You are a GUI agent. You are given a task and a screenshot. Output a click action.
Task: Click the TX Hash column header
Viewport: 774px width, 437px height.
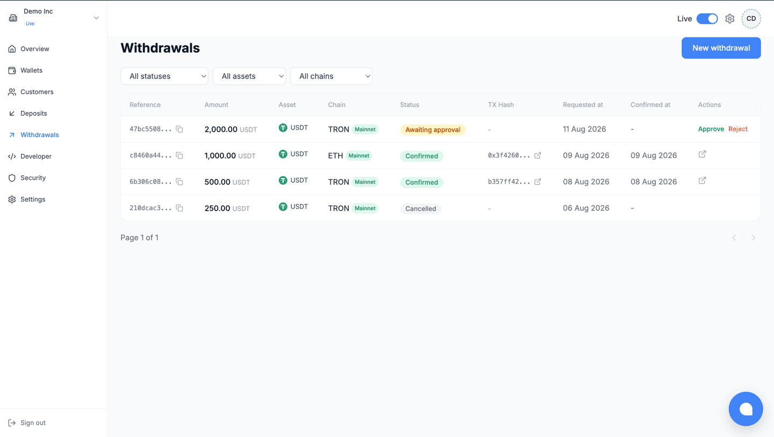(x=501, y=105)
